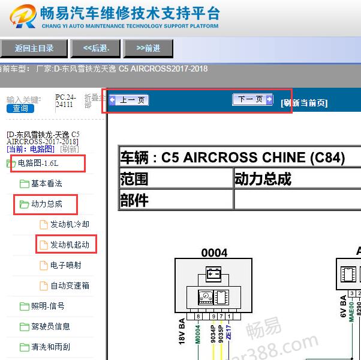
Task: Collapse the 动力总成 folder
Action: tap(47, 204)
